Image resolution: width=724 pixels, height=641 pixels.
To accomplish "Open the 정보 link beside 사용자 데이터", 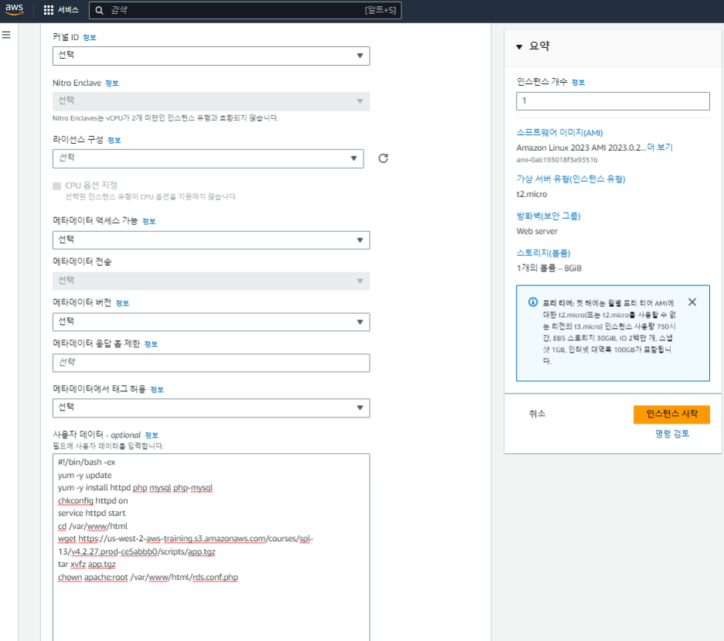I will pos(152,435).
